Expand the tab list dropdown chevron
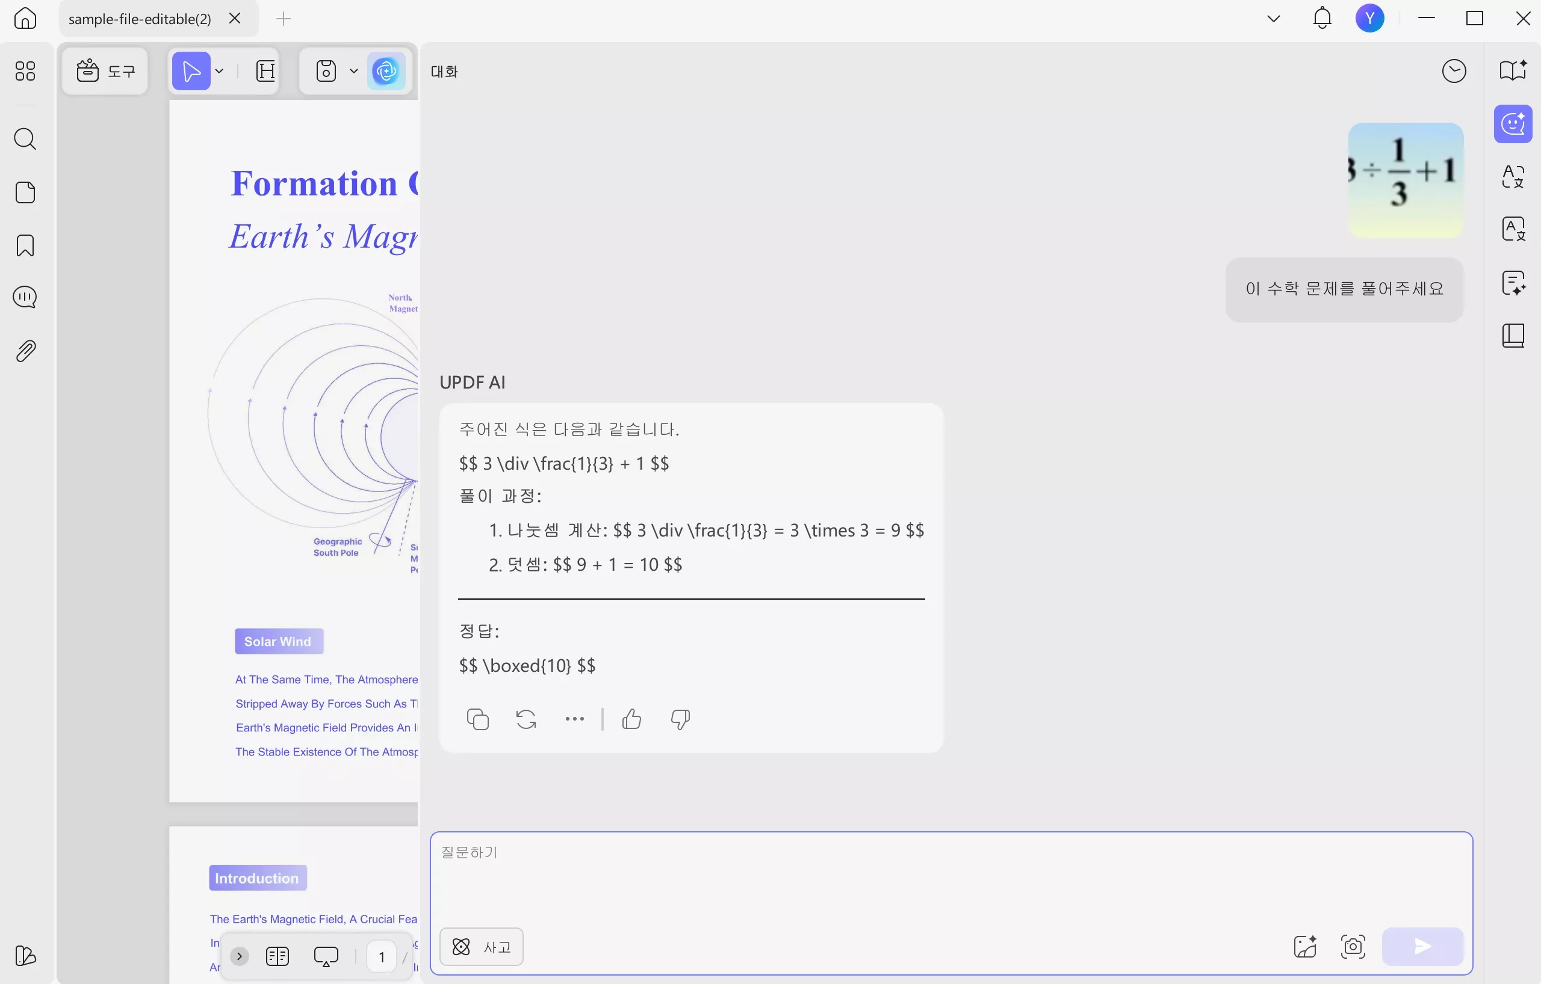 coord(1274,19)
